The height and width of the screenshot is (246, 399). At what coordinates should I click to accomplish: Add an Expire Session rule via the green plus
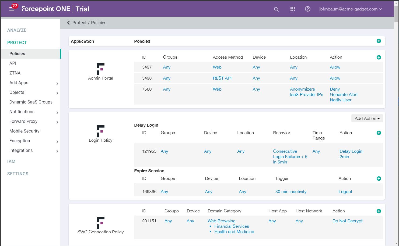point(379,179)
